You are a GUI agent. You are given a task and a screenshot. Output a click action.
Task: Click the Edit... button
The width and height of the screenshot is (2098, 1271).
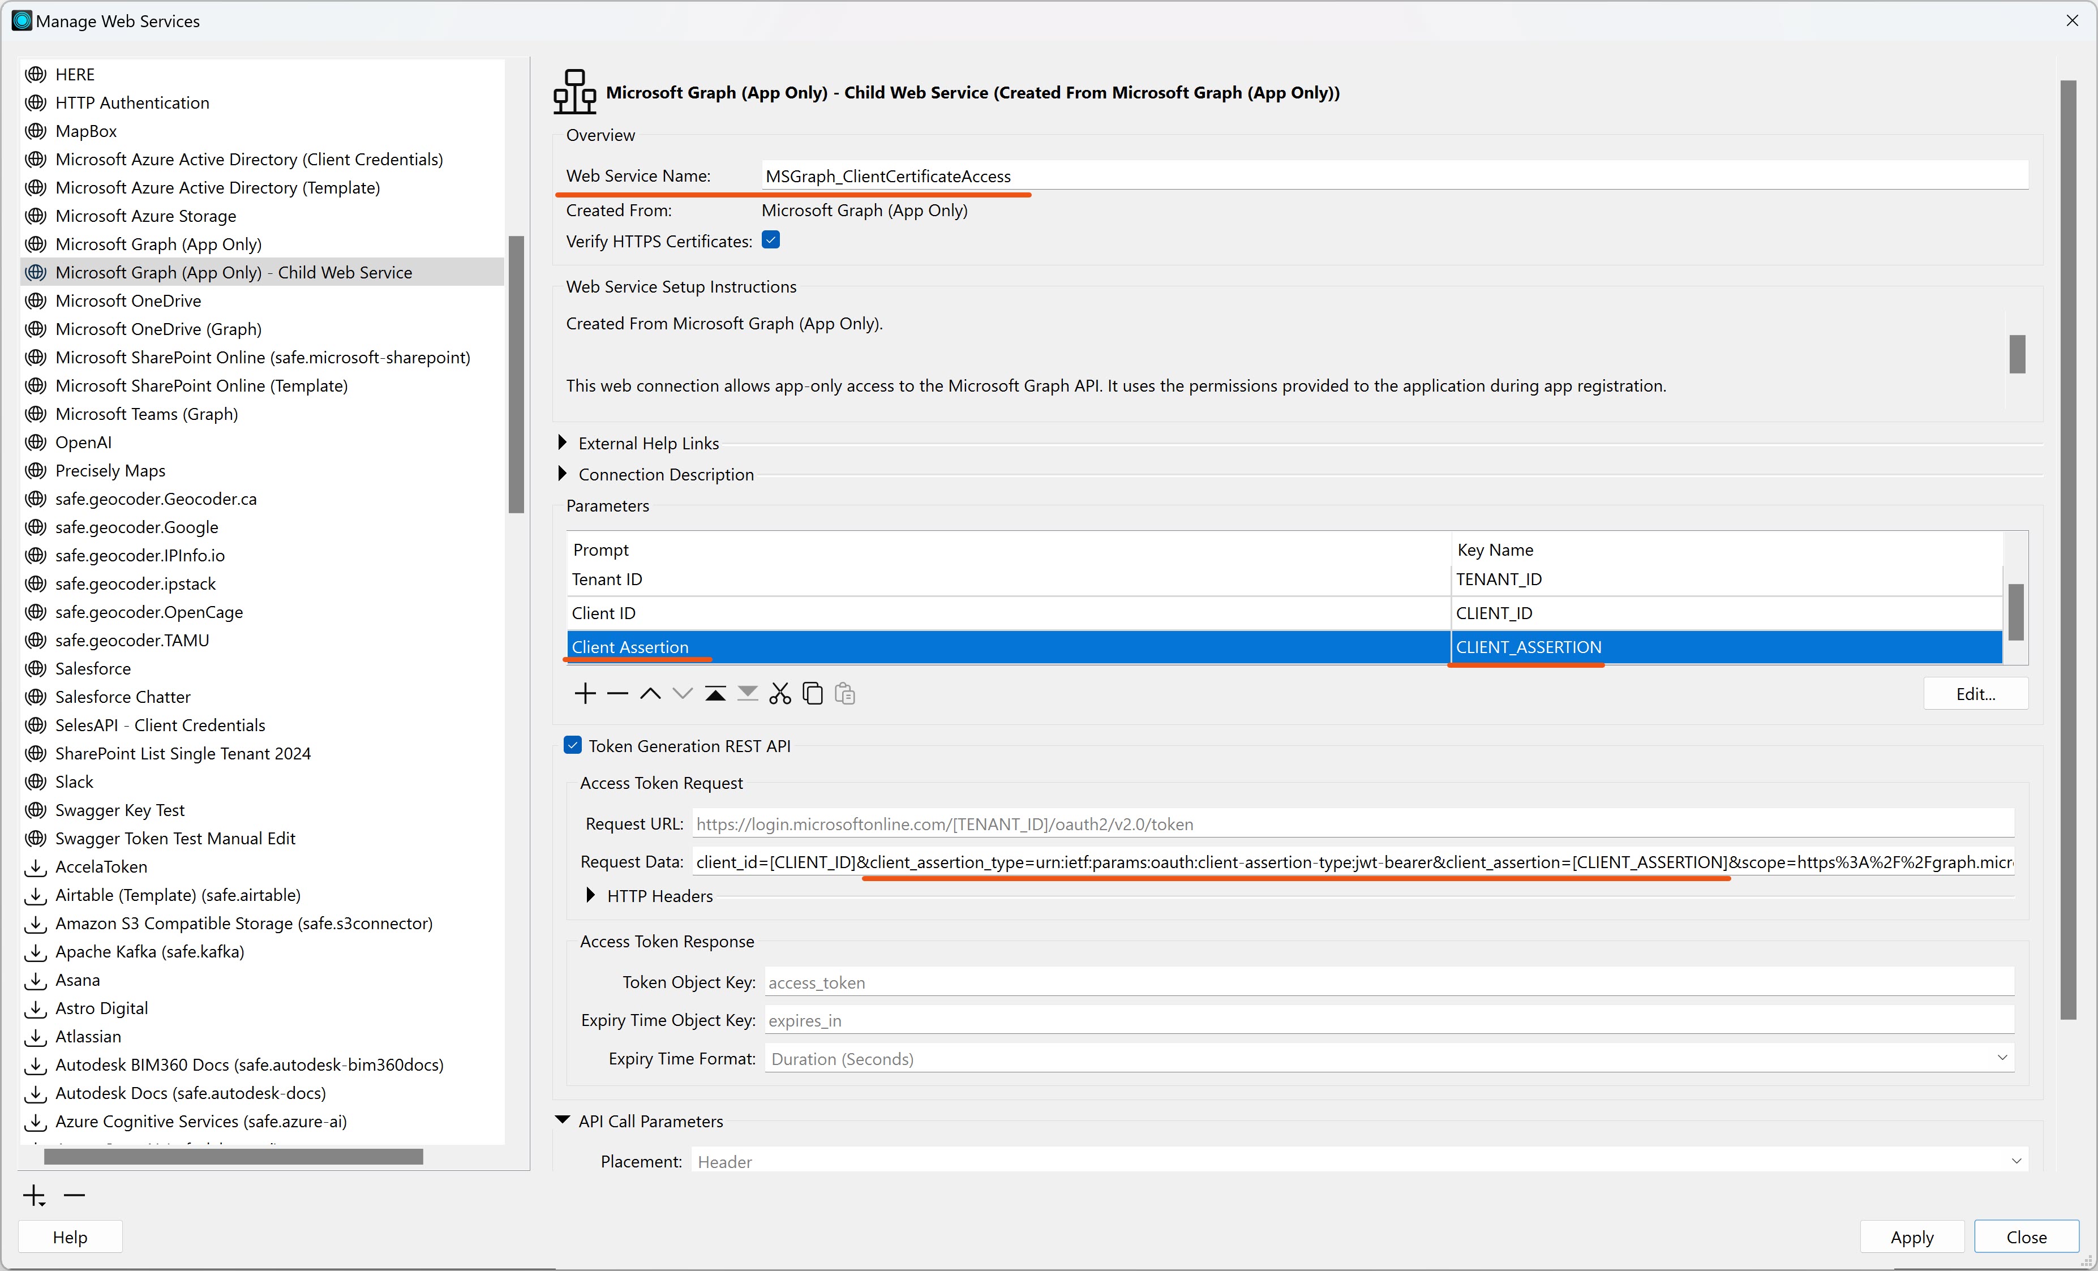click(x=1975, y=694)
